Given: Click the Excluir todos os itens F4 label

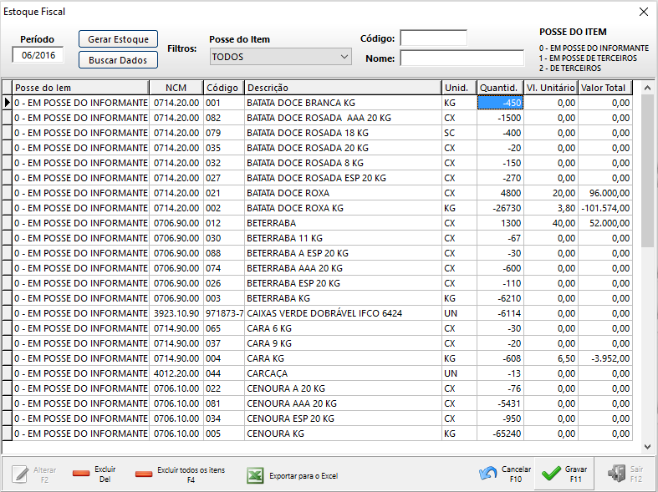Looking at the screenshot, I should (x=191, y=474).
